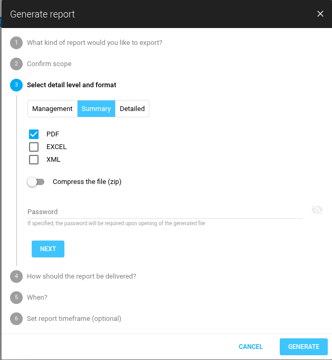Close the Generate report dialog

coord(320,14)
